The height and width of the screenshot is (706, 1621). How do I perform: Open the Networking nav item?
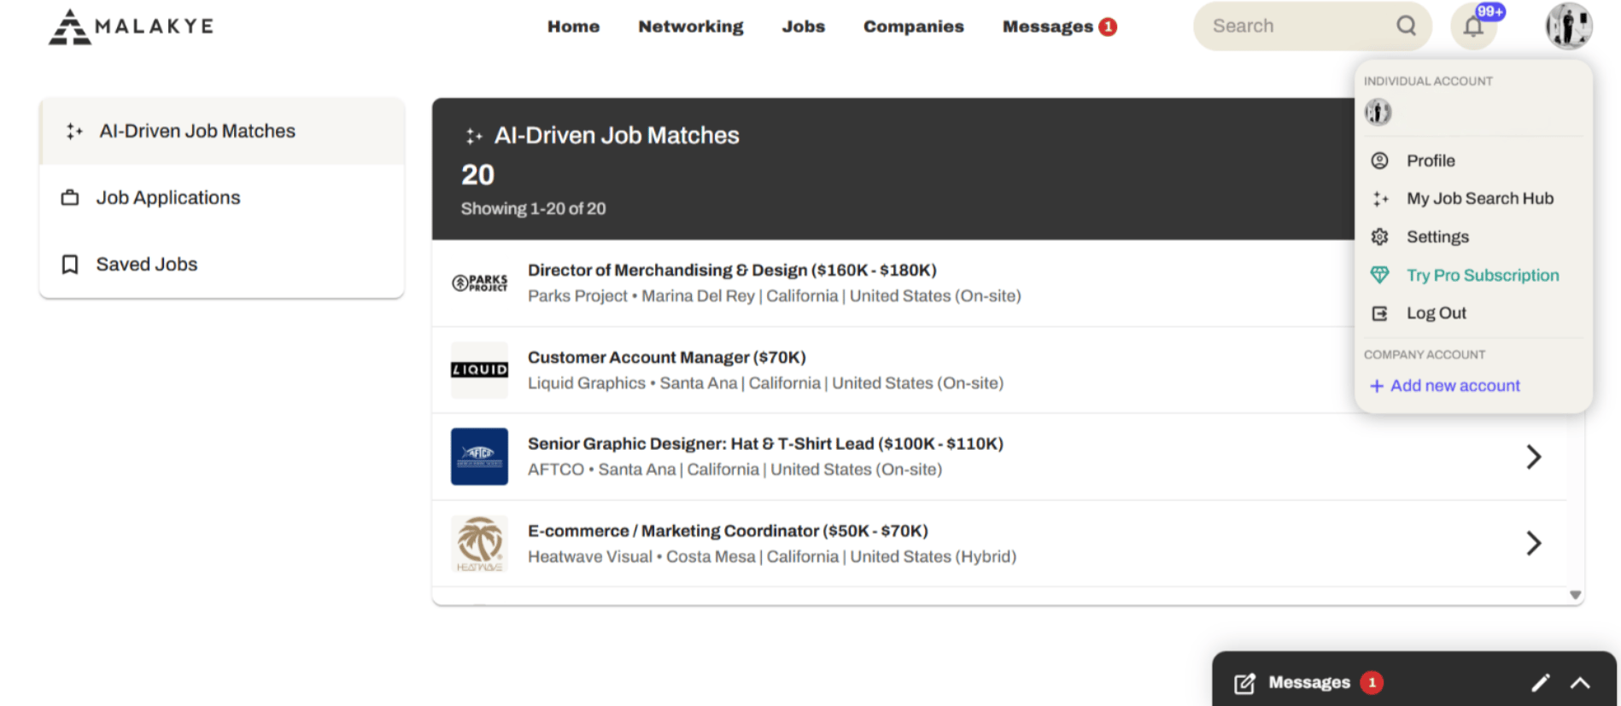(x=691, y=26)
